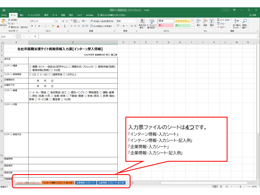Screen dimensions: 260x195
Task: Click 実行したい作業を入力してください search box
Action: click(111, 15)
